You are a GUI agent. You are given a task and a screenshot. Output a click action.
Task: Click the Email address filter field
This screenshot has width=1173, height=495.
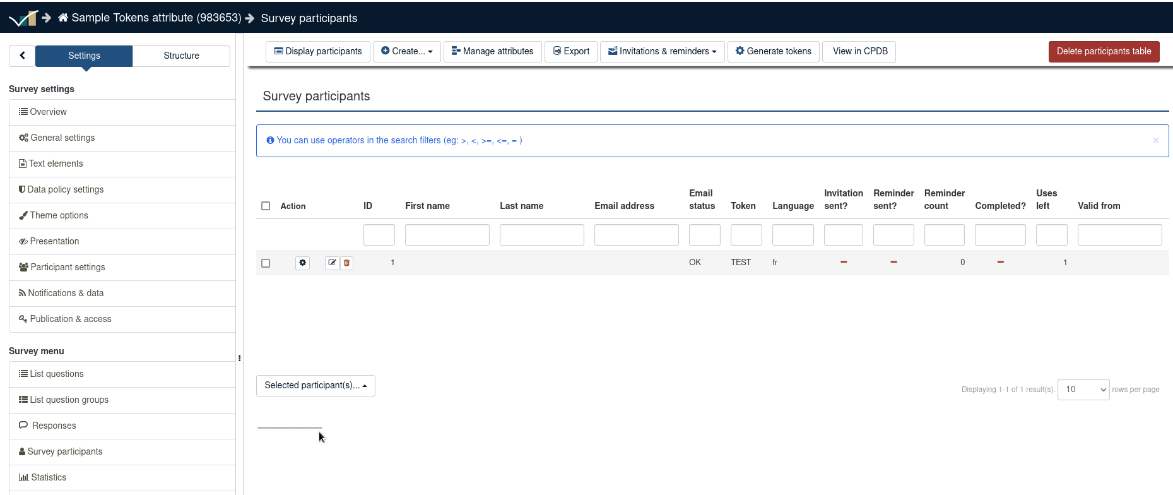636,235
